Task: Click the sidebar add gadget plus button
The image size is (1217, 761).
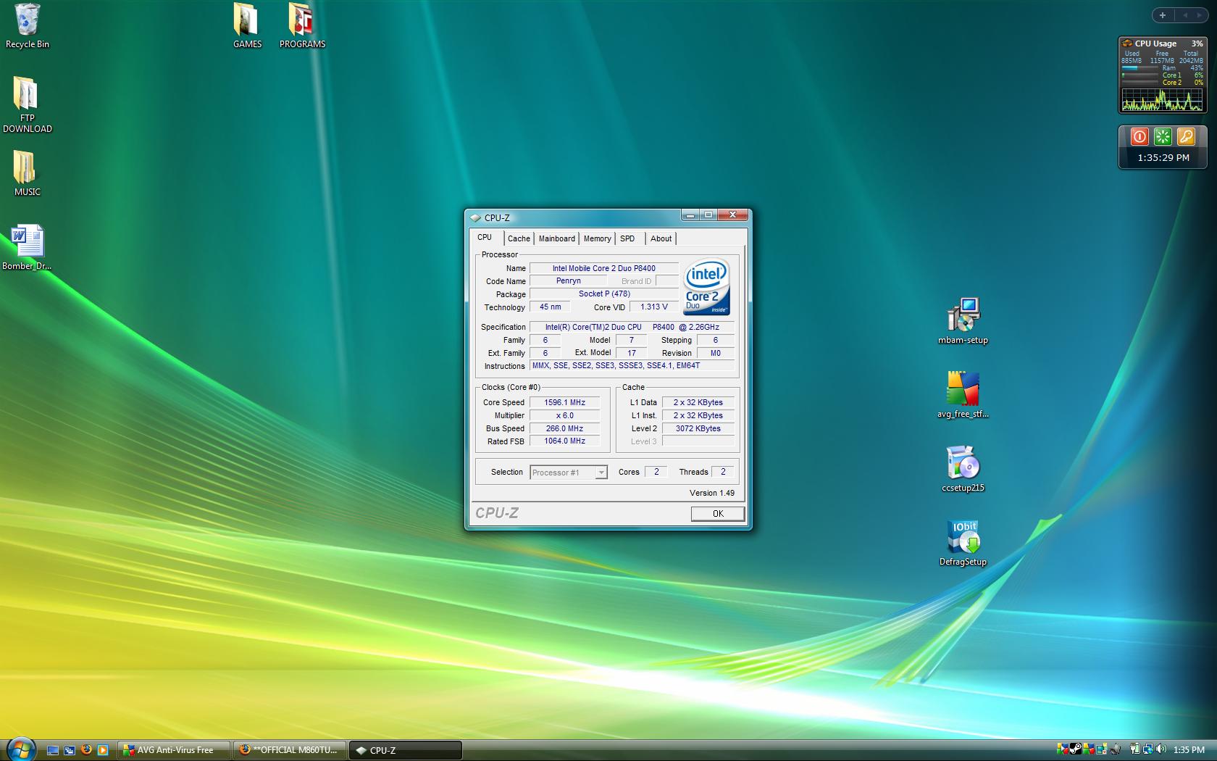Action: click(x=1163, y=14)
